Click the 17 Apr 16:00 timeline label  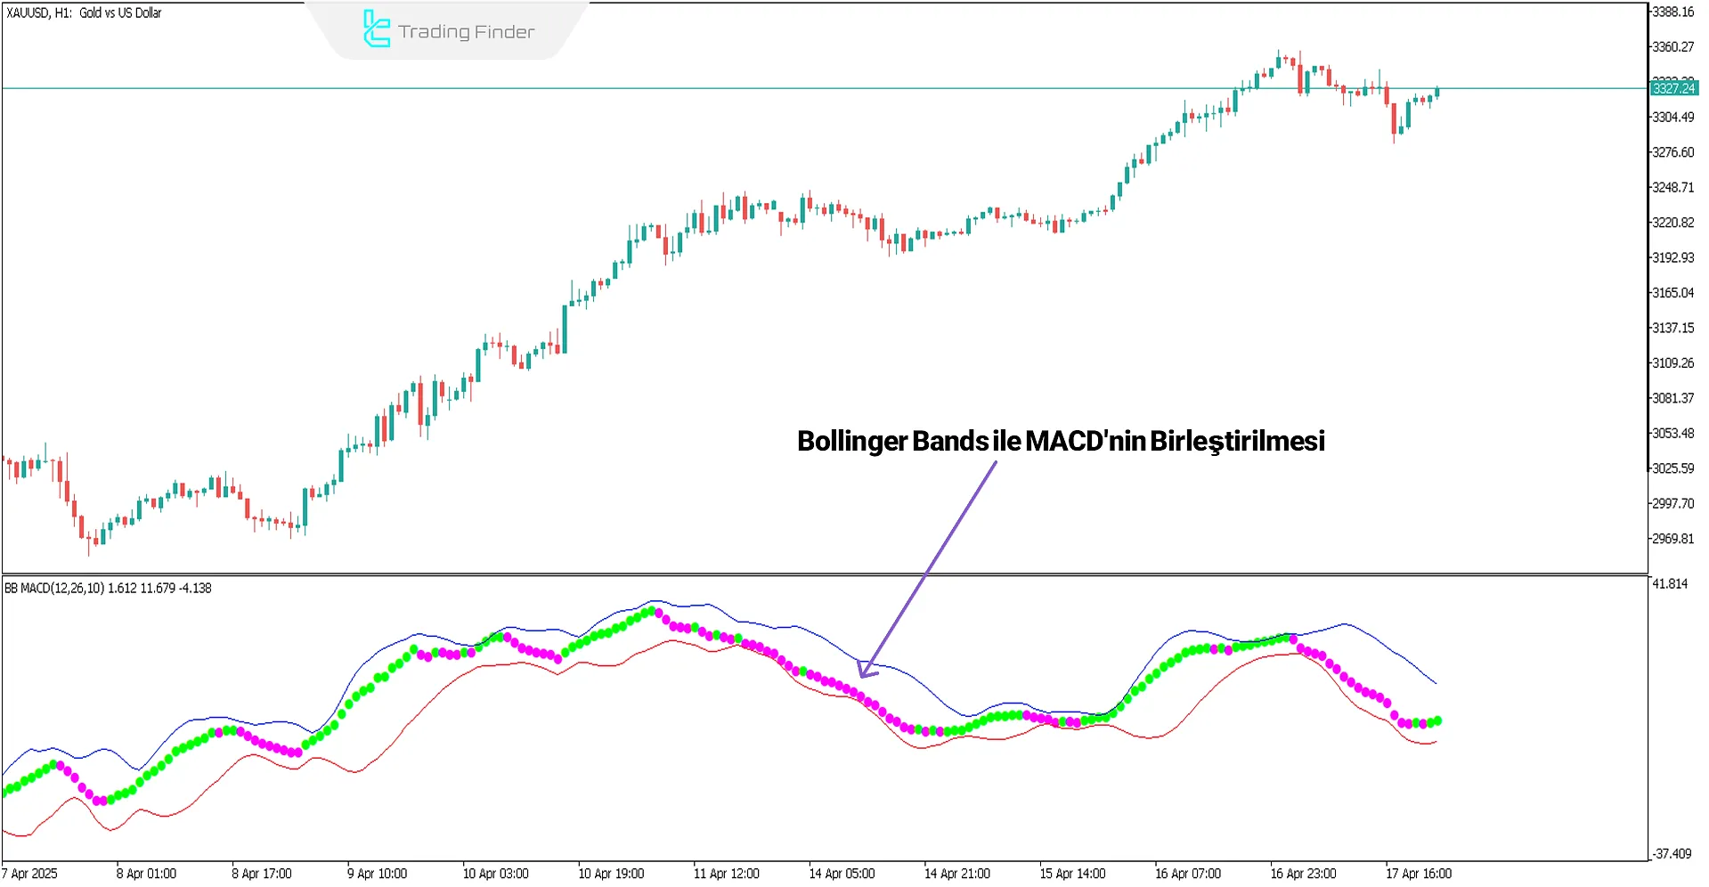pos(1420,874)
